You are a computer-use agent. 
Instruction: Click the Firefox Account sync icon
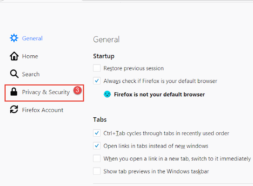click(14, 109)
